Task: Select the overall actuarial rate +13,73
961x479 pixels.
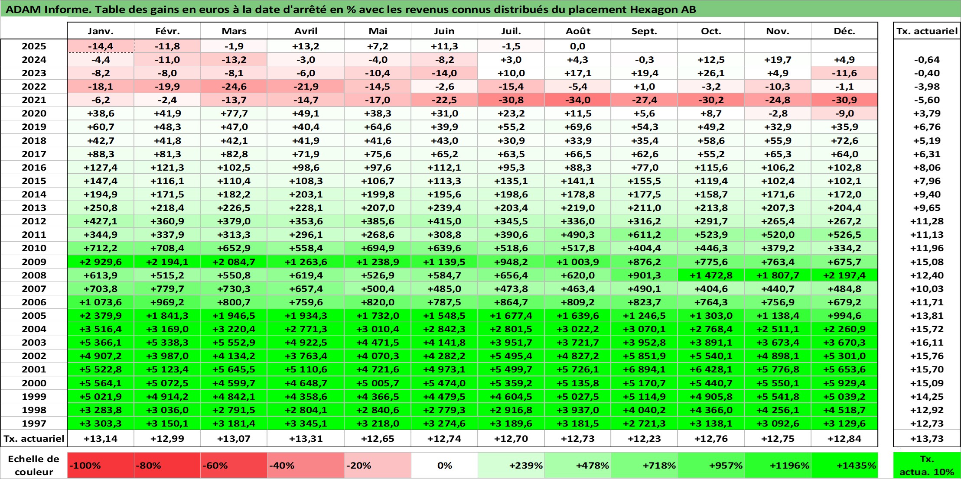Action: pos(927,438)
